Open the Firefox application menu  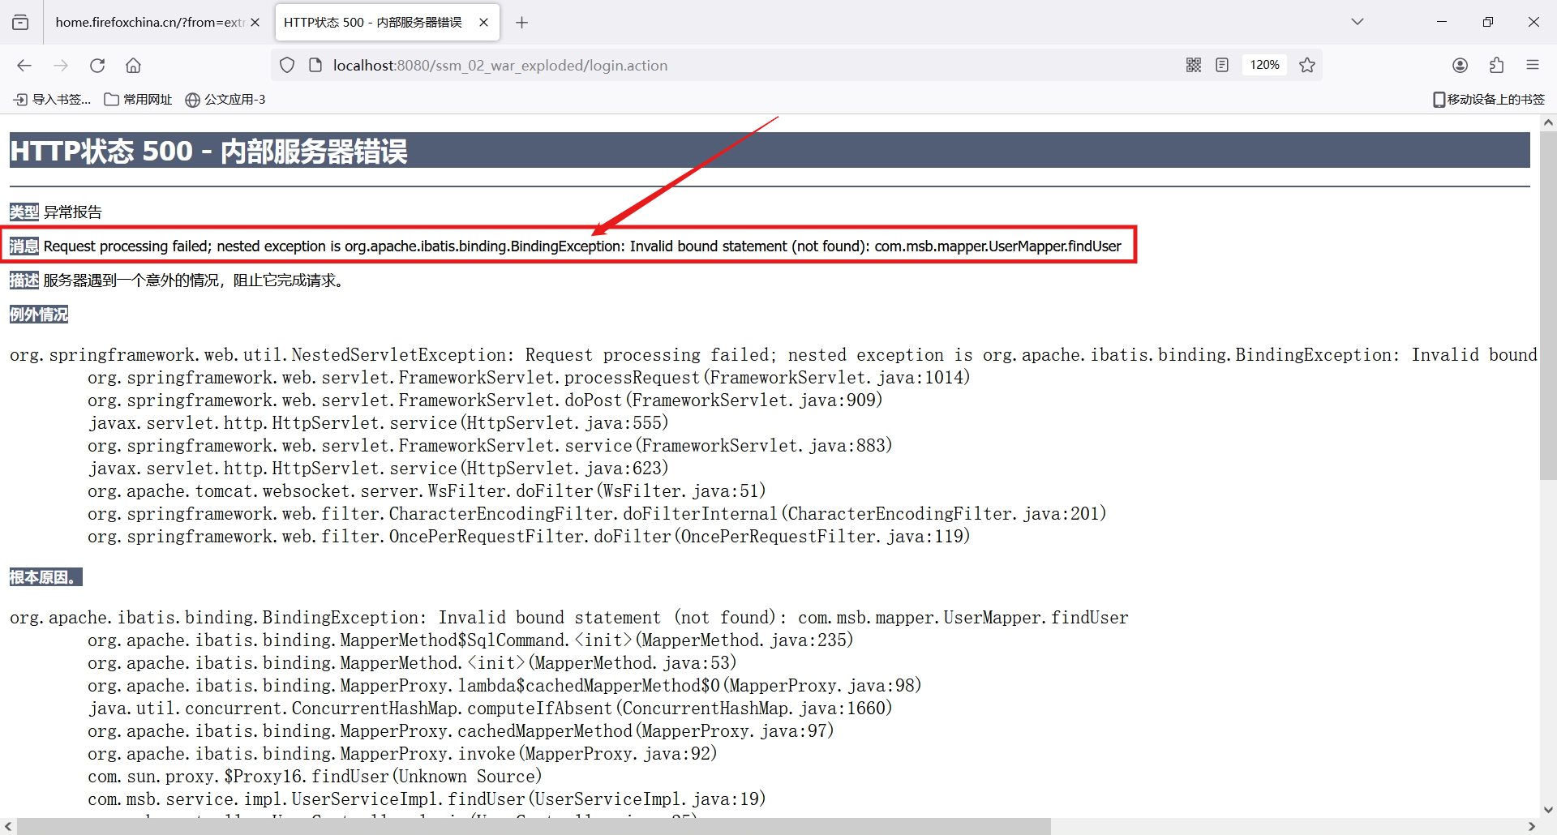1532,65
